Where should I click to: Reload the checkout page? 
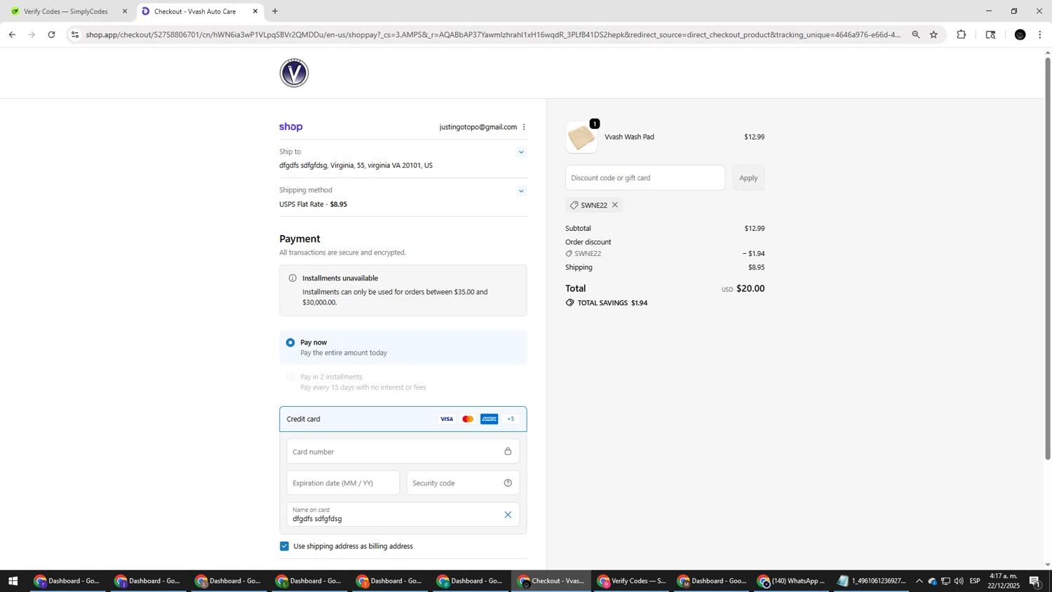tap(51, 34)
